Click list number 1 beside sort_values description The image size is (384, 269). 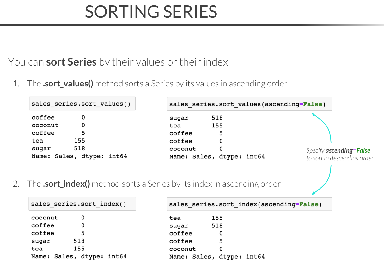click(x=16, y=84)
